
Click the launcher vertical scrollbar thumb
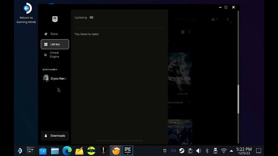[238, 99]
